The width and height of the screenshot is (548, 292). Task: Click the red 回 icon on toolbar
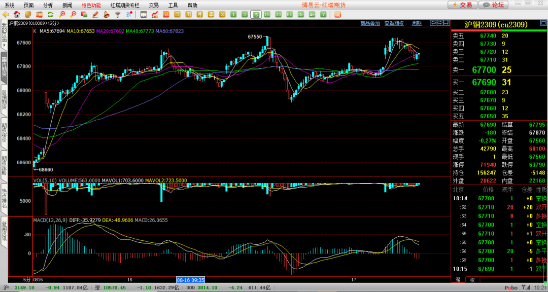337,15
